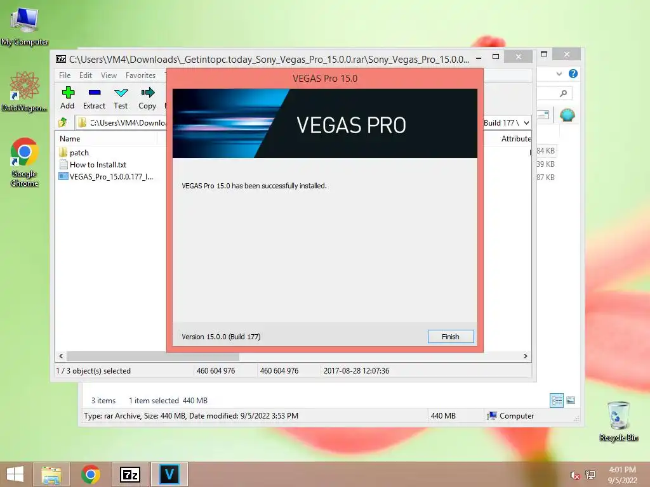Click the left arrow of horizontal scrollbar
This screenshot has height=487, width=650.
coord(62,356)
